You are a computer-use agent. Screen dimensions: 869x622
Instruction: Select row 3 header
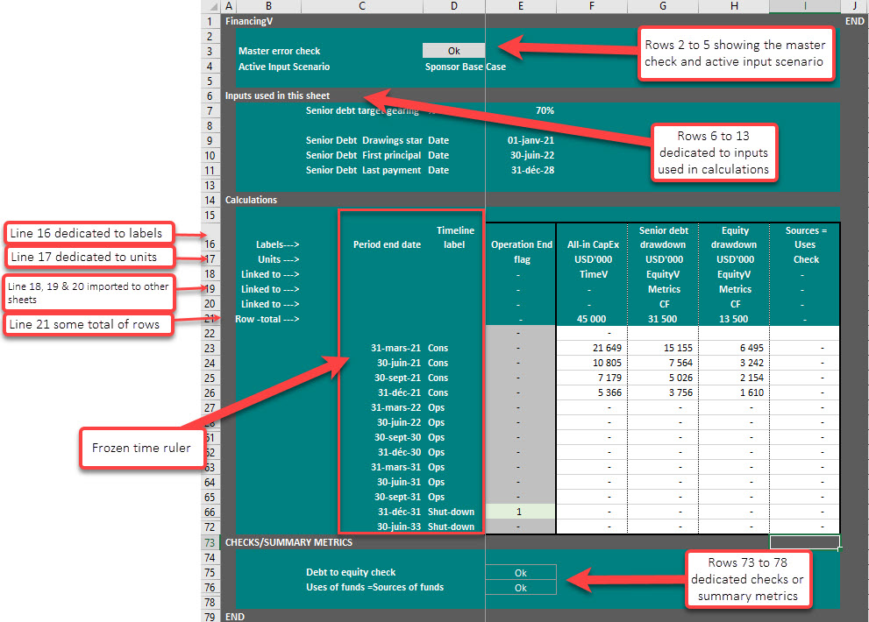(210, 51)
